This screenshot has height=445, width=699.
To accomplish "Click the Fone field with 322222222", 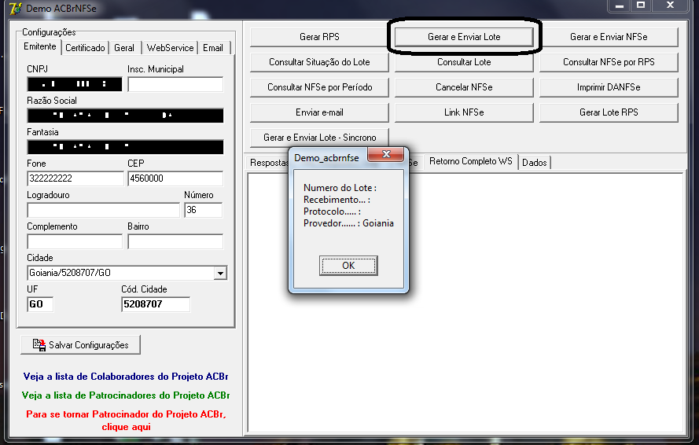I will tap(75, 178).
